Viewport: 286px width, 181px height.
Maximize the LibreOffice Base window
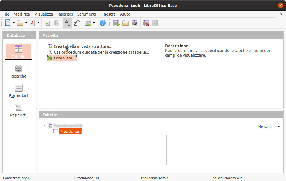(x=271, y=6)
